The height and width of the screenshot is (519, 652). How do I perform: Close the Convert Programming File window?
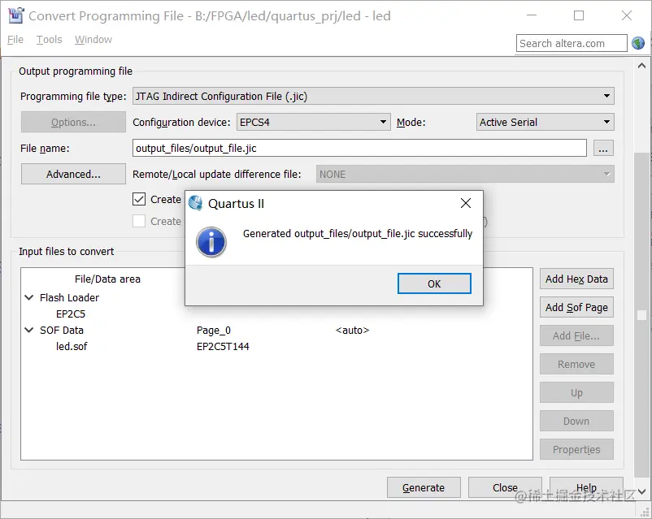pos(627,15)
